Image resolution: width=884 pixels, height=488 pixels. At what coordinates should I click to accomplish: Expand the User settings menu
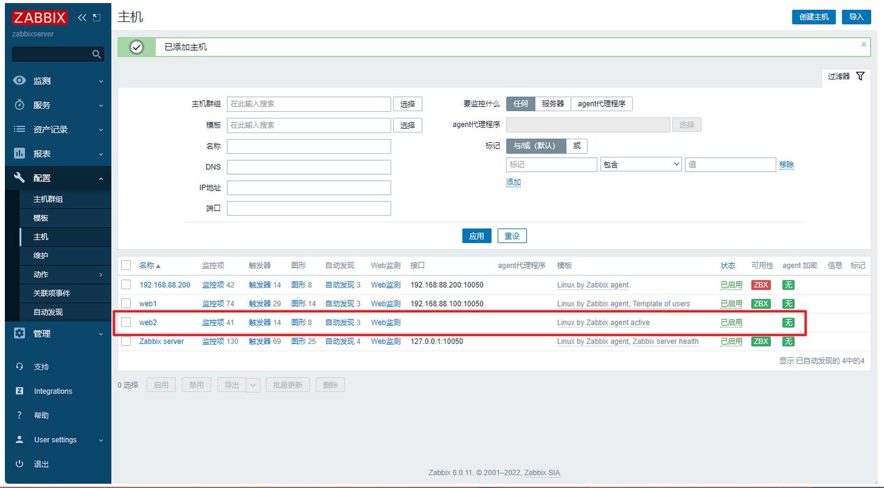point(101,440)
